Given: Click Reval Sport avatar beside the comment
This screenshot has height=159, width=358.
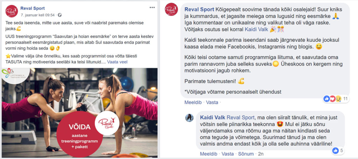Looking at the screenshot, I should pyautogui.click(x=171, y=9).
